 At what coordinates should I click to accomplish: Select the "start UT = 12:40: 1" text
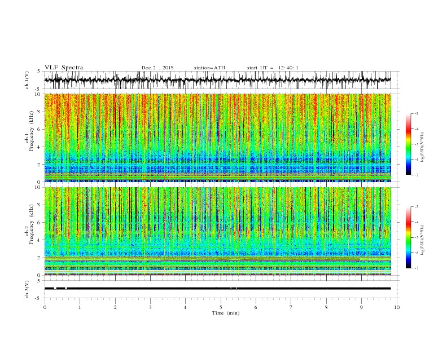click(x=273, y=68)
